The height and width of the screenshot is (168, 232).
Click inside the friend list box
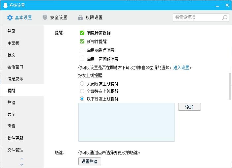[127, 122]
